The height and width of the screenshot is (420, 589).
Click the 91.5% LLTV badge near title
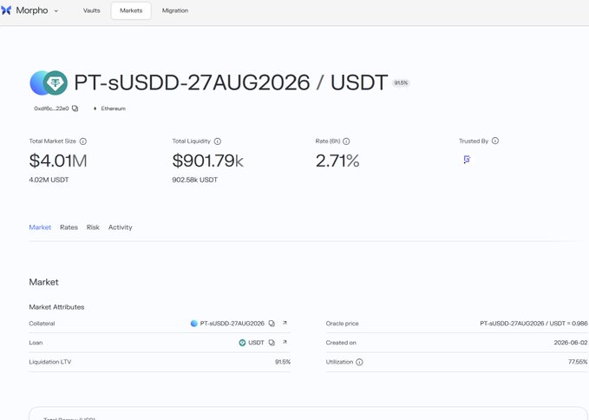coord(401,83)
